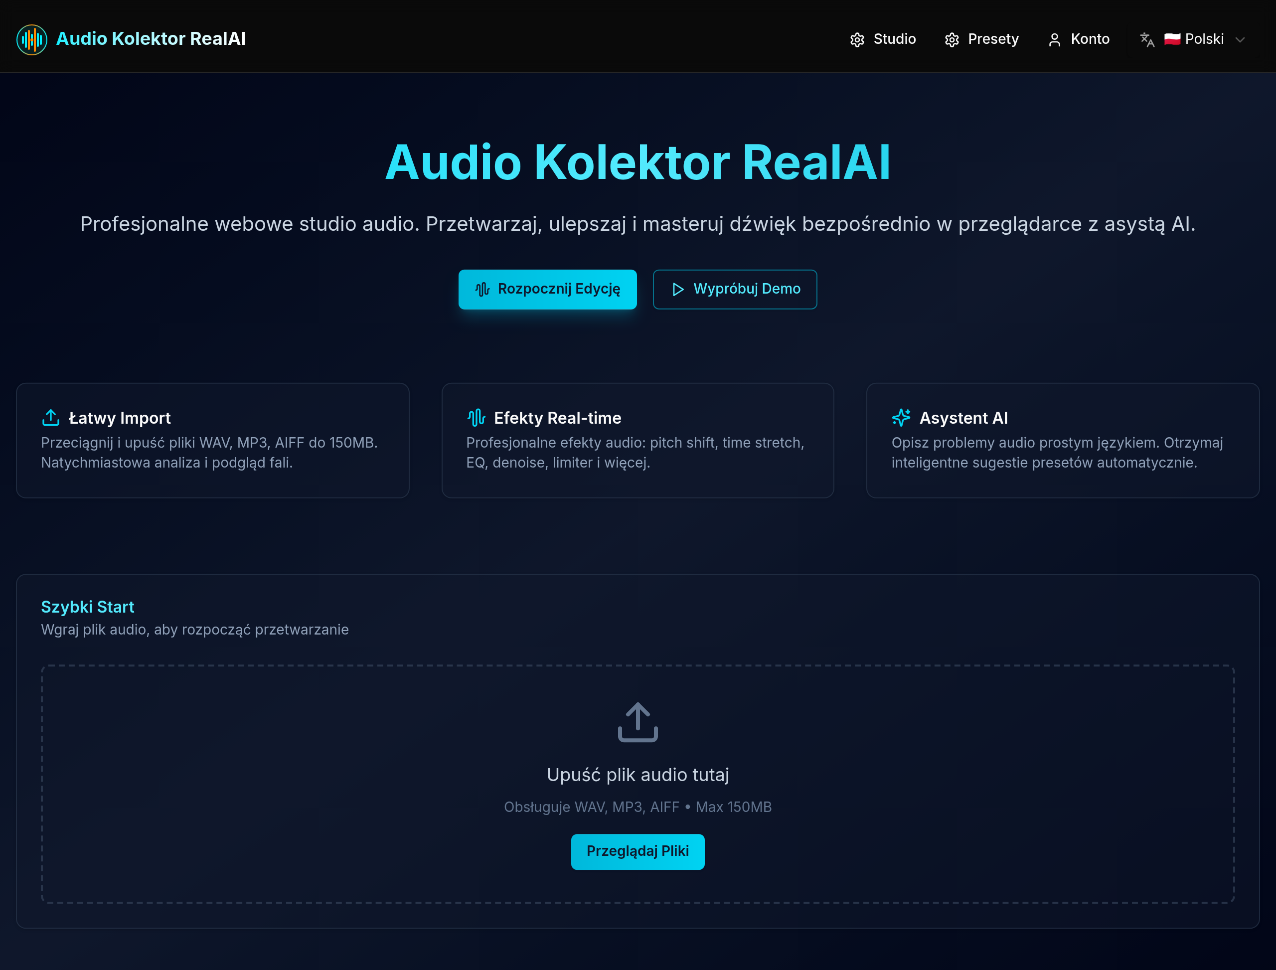Click the Audio Kolektor RealAI logo icon
Viewport: 1276px width, 970px height.
(32, 39)
